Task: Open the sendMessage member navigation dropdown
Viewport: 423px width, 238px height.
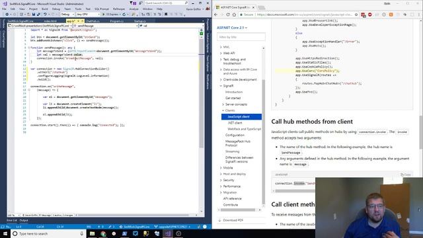Action: (x=106, y=26)
